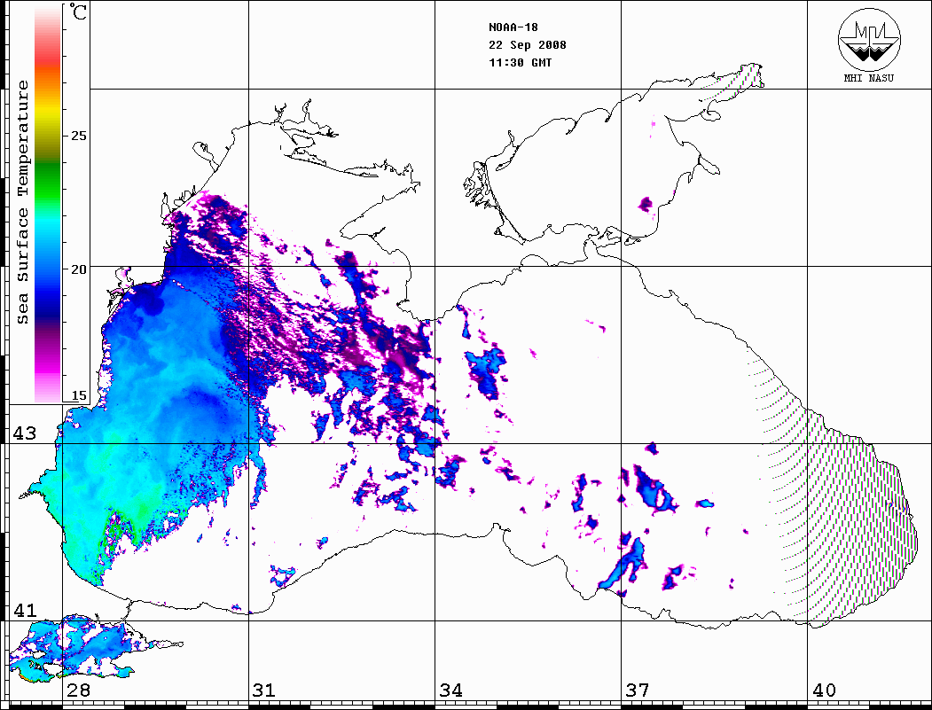Screen dimensions: 932x710
Task: Pick the magenta bottom of the color bar
Action: tap(48, 365)
